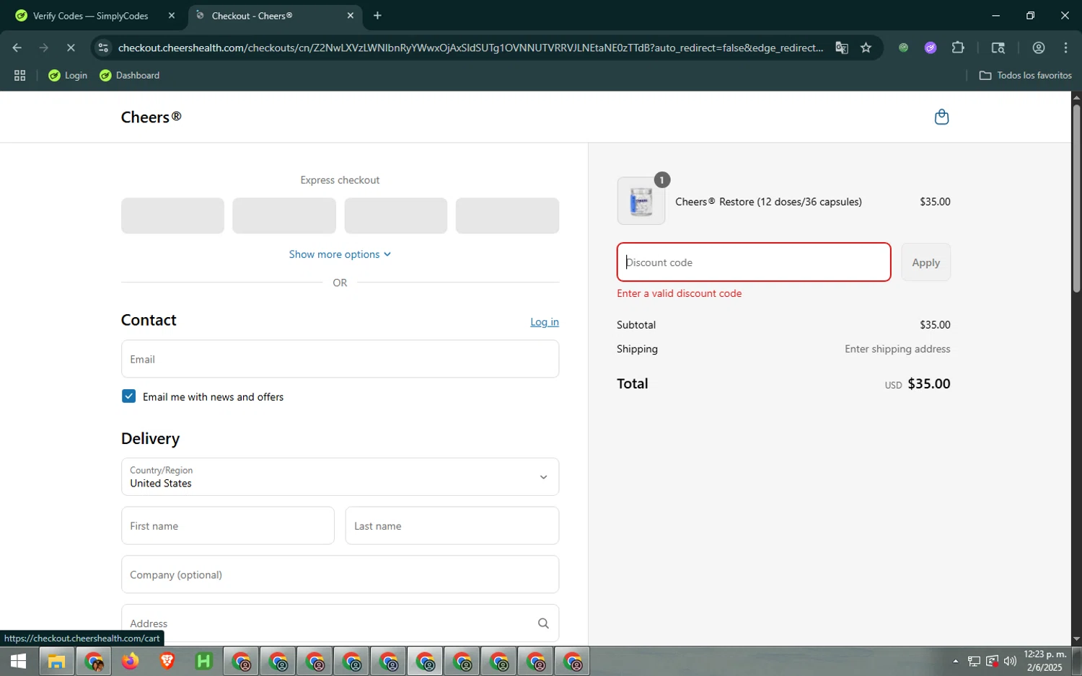Screen dimensions: 1082x676
Task: Expand the Country/Region dropdown
Action: [340, 476]
